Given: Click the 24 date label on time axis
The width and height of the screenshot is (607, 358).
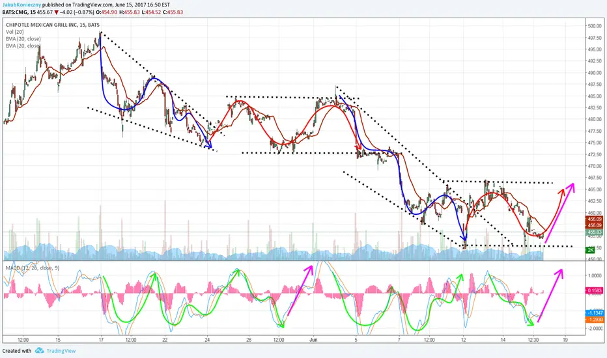Looking at the screenshot, I should coord(207,340).
